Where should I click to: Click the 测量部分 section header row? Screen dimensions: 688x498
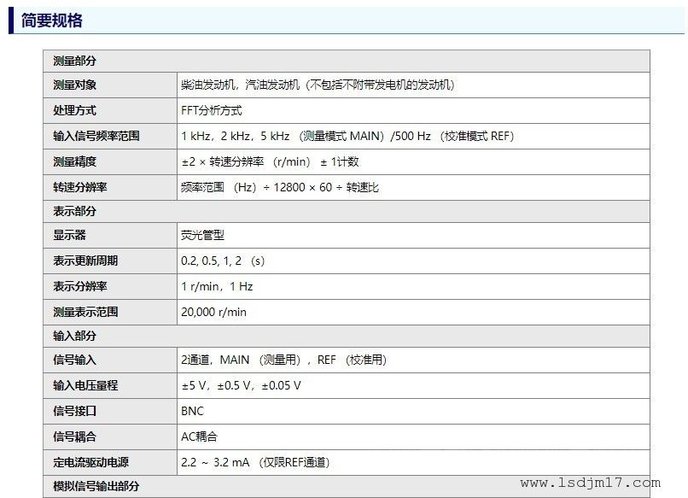(x=74, y=61)
